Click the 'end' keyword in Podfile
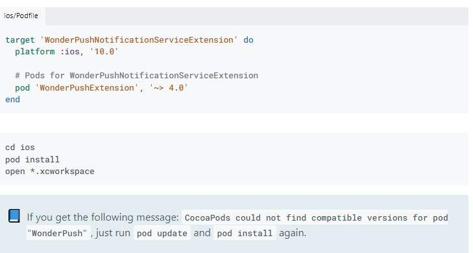The image size is (473, 253). click(x=13, y=99)
